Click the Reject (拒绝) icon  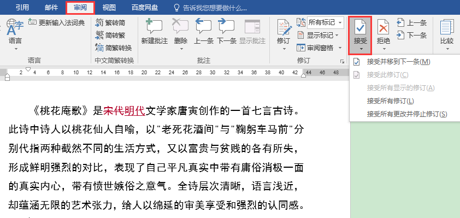383,27
